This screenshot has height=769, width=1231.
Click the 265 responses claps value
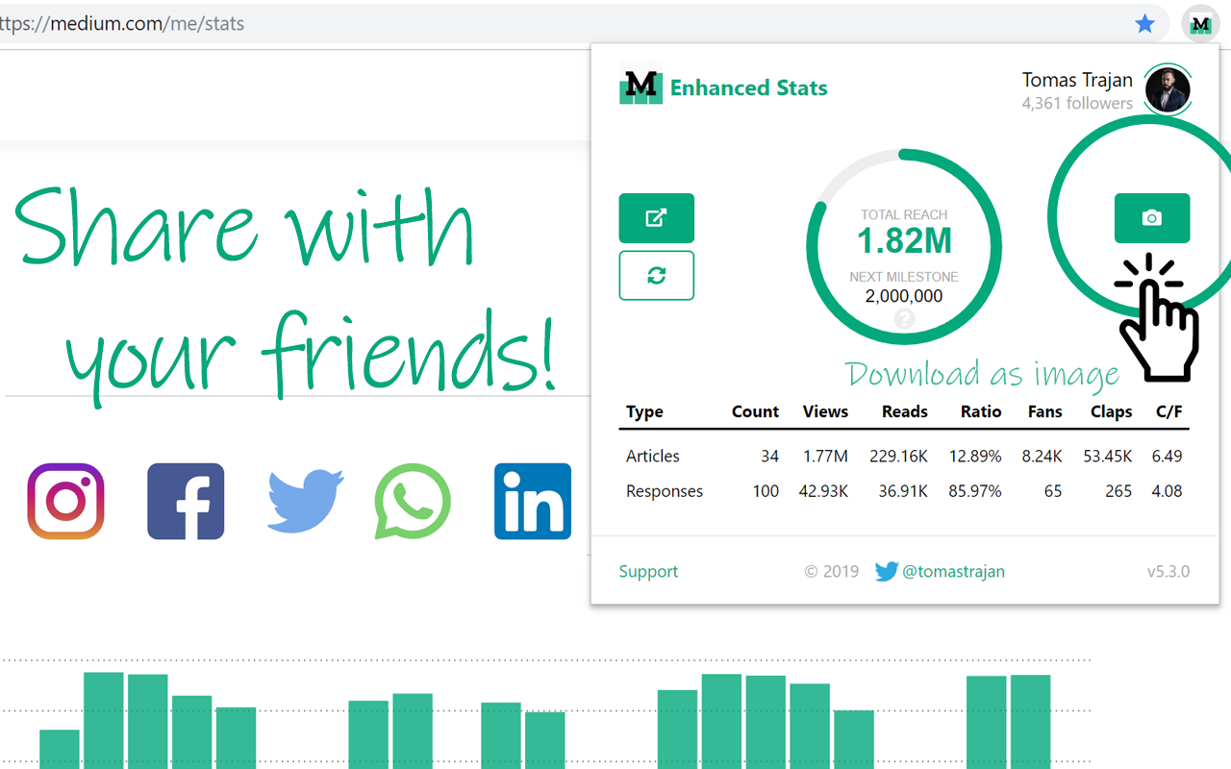point(1118,491)
